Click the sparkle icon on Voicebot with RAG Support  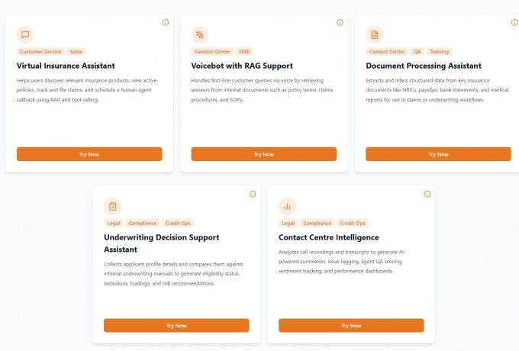(200, 35)
